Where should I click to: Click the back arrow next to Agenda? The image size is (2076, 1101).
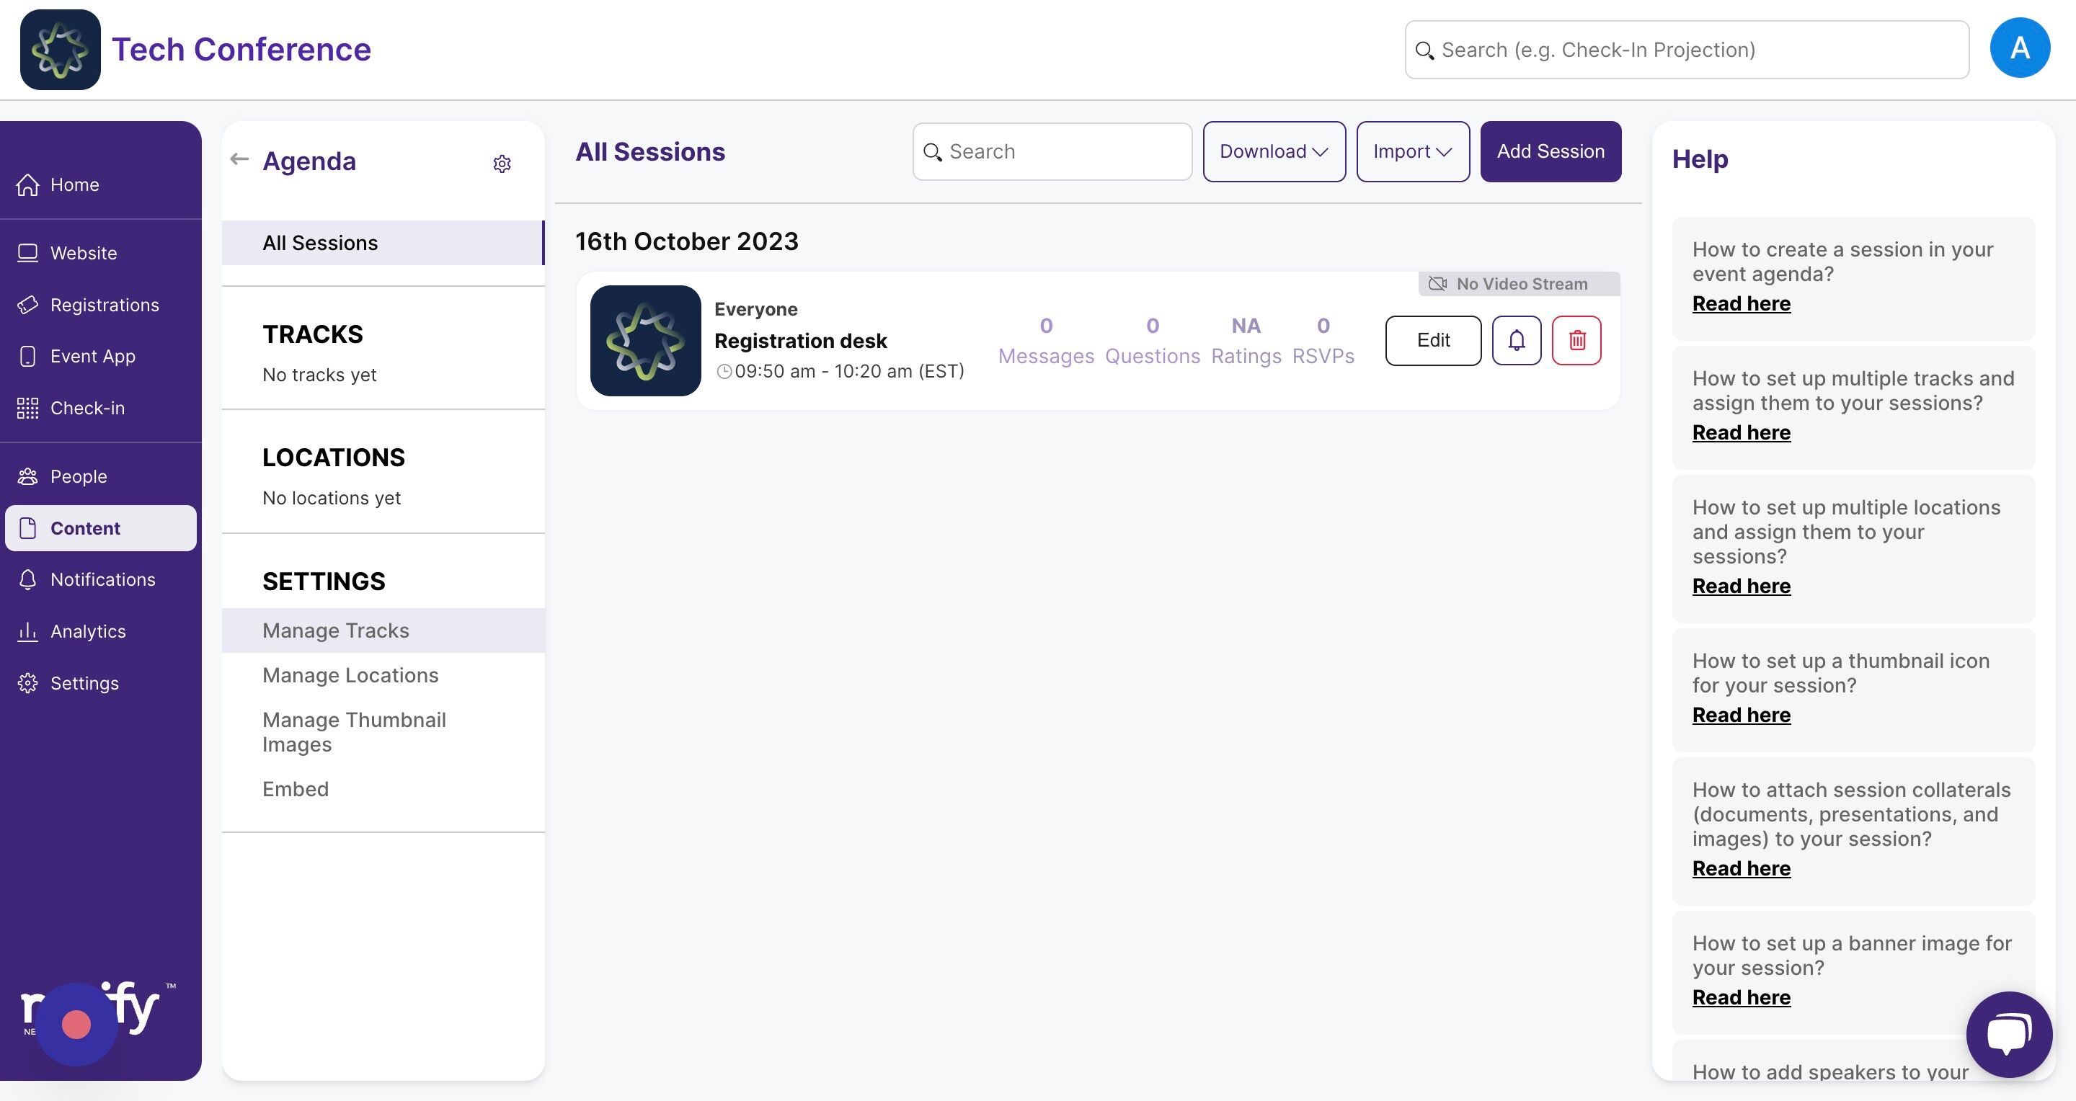click(x=239, y=159)
